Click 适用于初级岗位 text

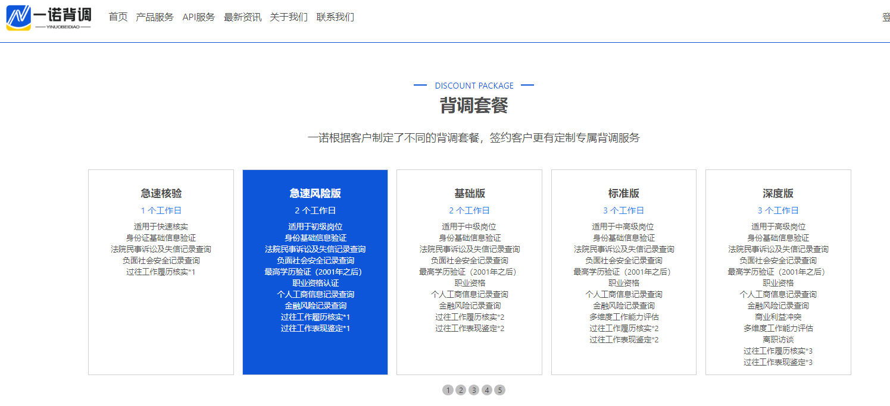click(x=316, y=226)
